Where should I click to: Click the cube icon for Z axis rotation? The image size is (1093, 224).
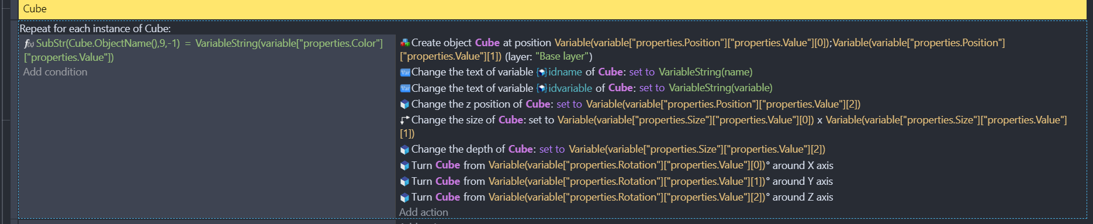click(x=404, y=197)
